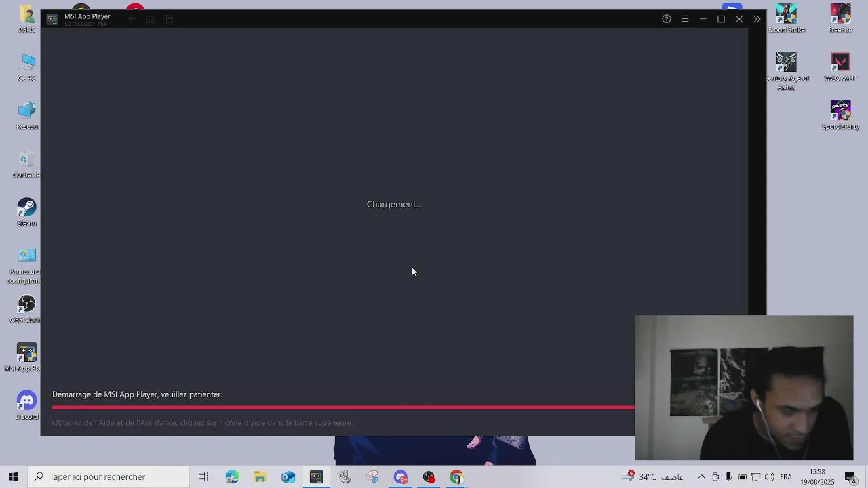Select the Century Age of Ashes shortcut
Viewport: 868px width, 488px height.
pyautogui.click(x=786, y=72)
